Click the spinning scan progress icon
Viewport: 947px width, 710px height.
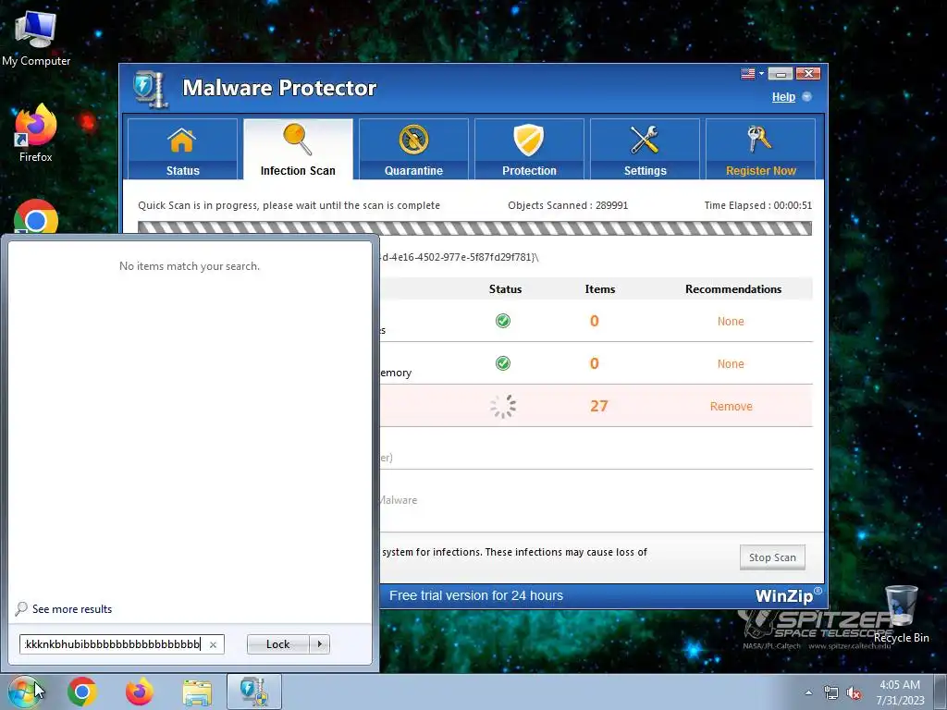click(x=502, y=407)
